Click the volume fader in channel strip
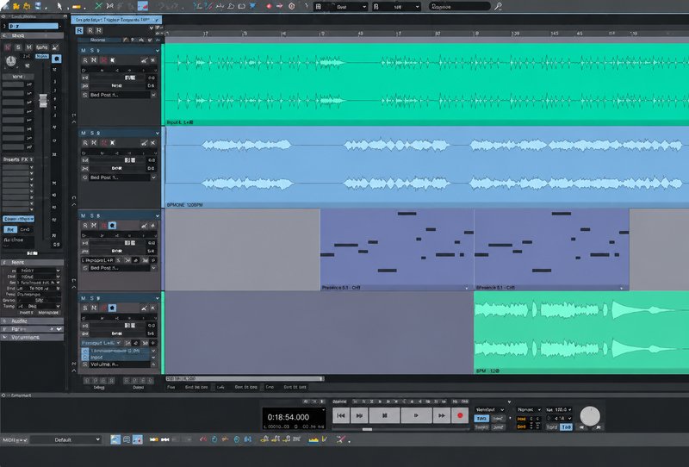This screenshot has height=467, width=689. pyautogui.click(x=43, y=101)
